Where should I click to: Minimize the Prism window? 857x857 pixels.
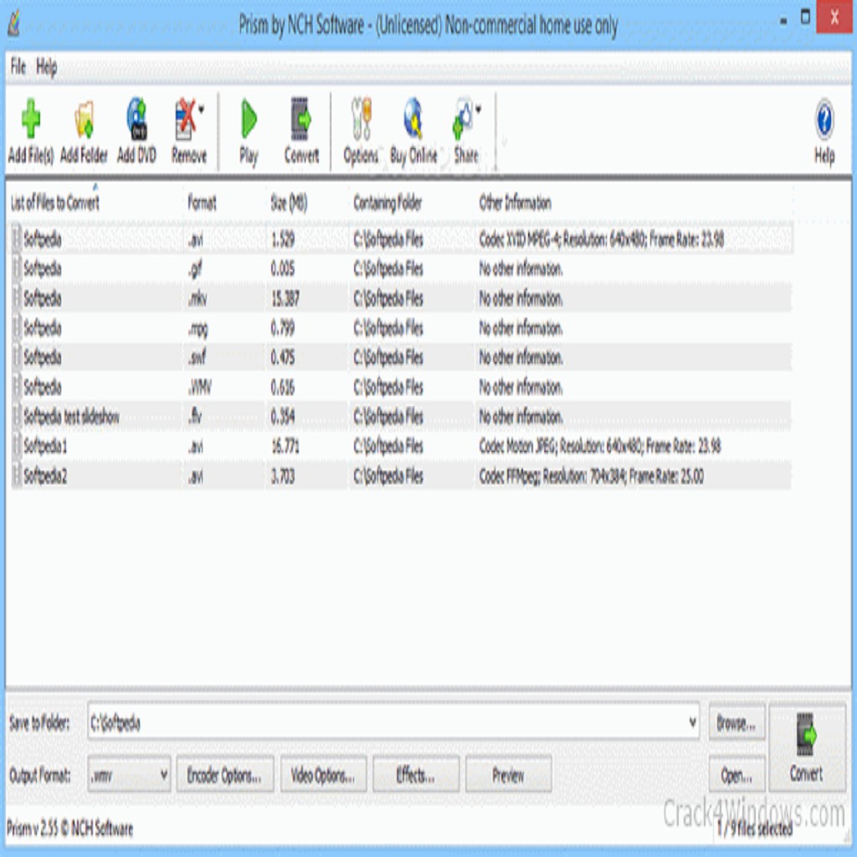tap(783, 20)
